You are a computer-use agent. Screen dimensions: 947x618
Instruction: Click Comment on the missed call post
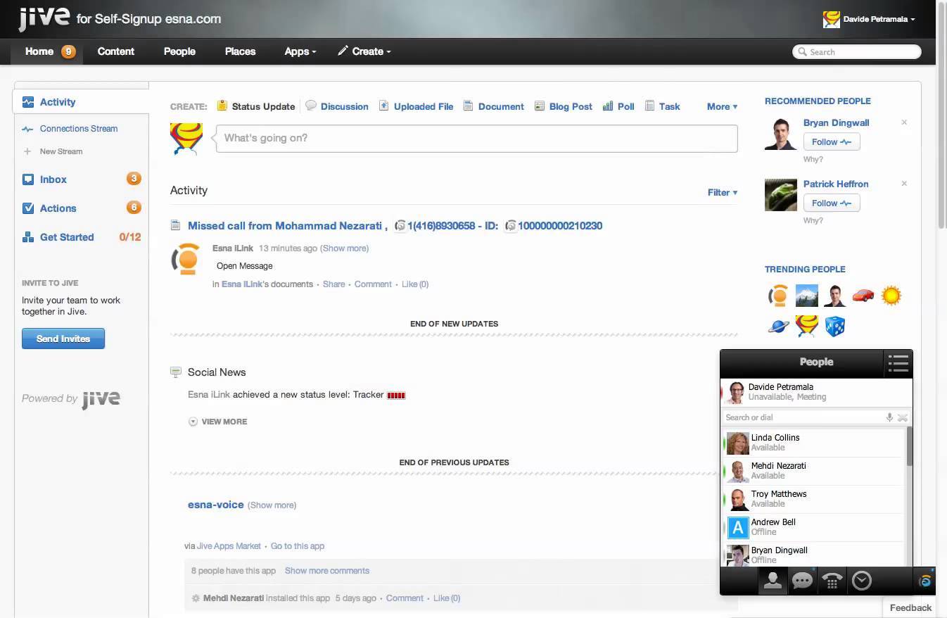click(x=373, y=284)
